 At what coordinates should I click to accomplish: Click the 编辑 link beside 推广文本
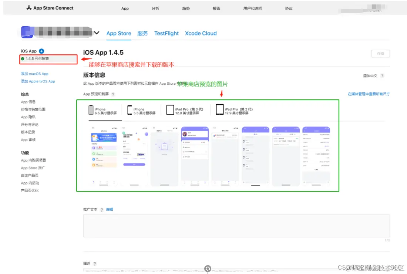pos(109,209)
